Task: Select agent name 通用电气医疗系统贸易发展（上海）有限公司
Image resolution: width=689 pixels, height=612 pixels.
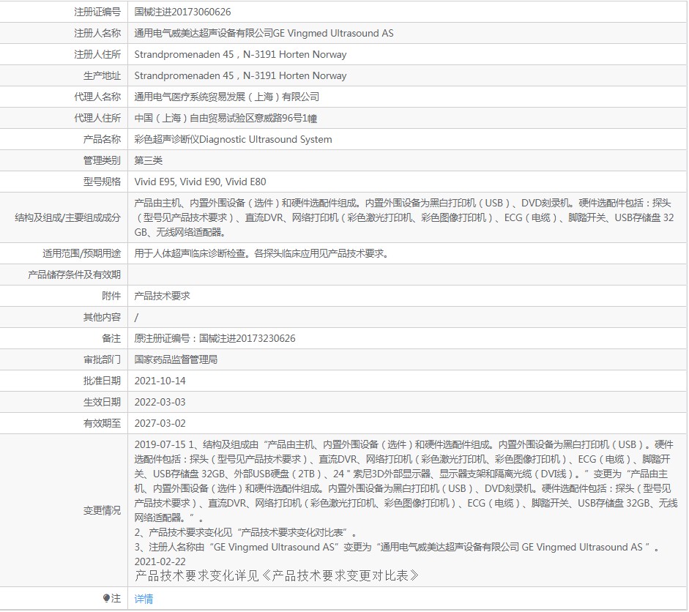Action: (227, 97)
